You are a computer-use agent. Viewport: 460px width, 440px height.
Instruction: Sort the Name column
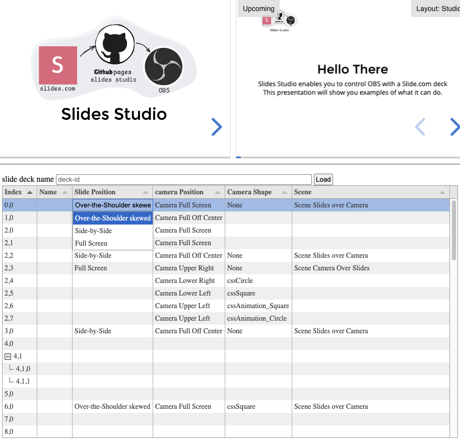65,192
